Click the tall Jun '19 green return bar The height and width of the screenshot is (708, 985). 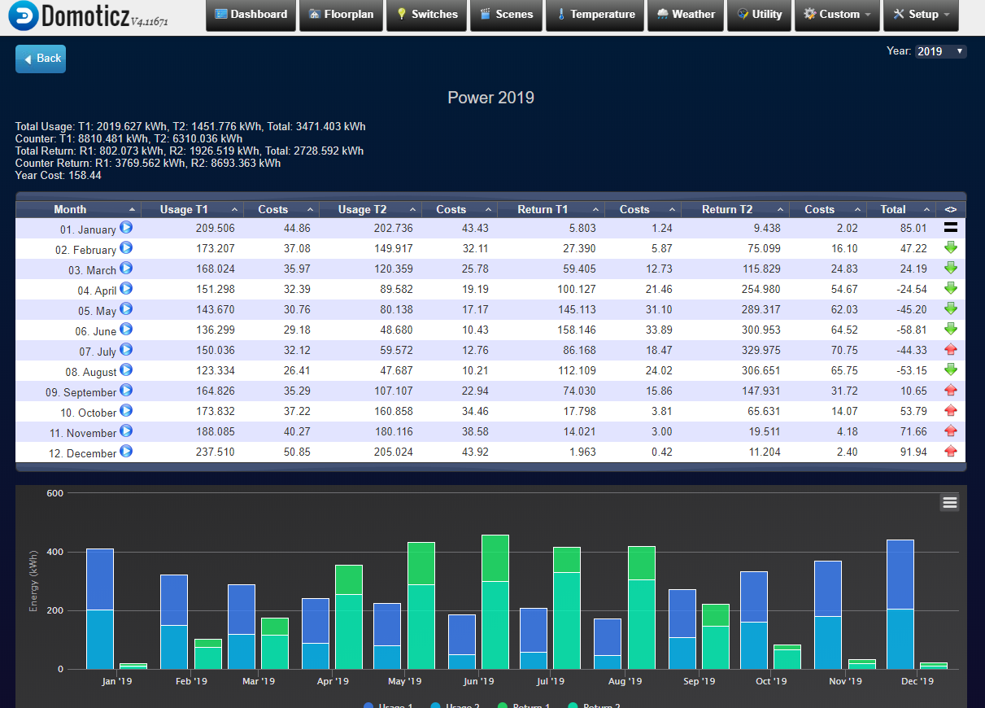pos(495,602)
